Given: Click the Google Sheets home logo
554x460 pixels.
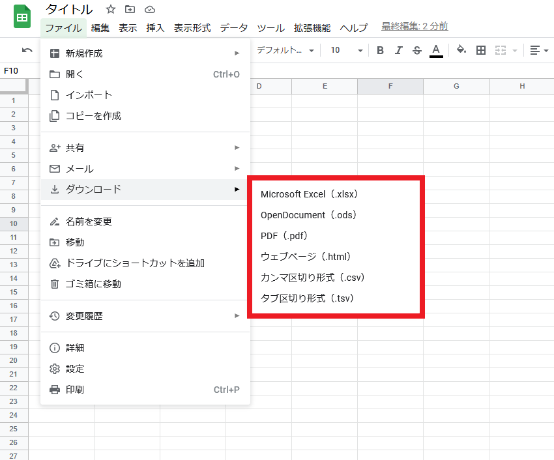Looking at the screenshot, I should [22, 16].
